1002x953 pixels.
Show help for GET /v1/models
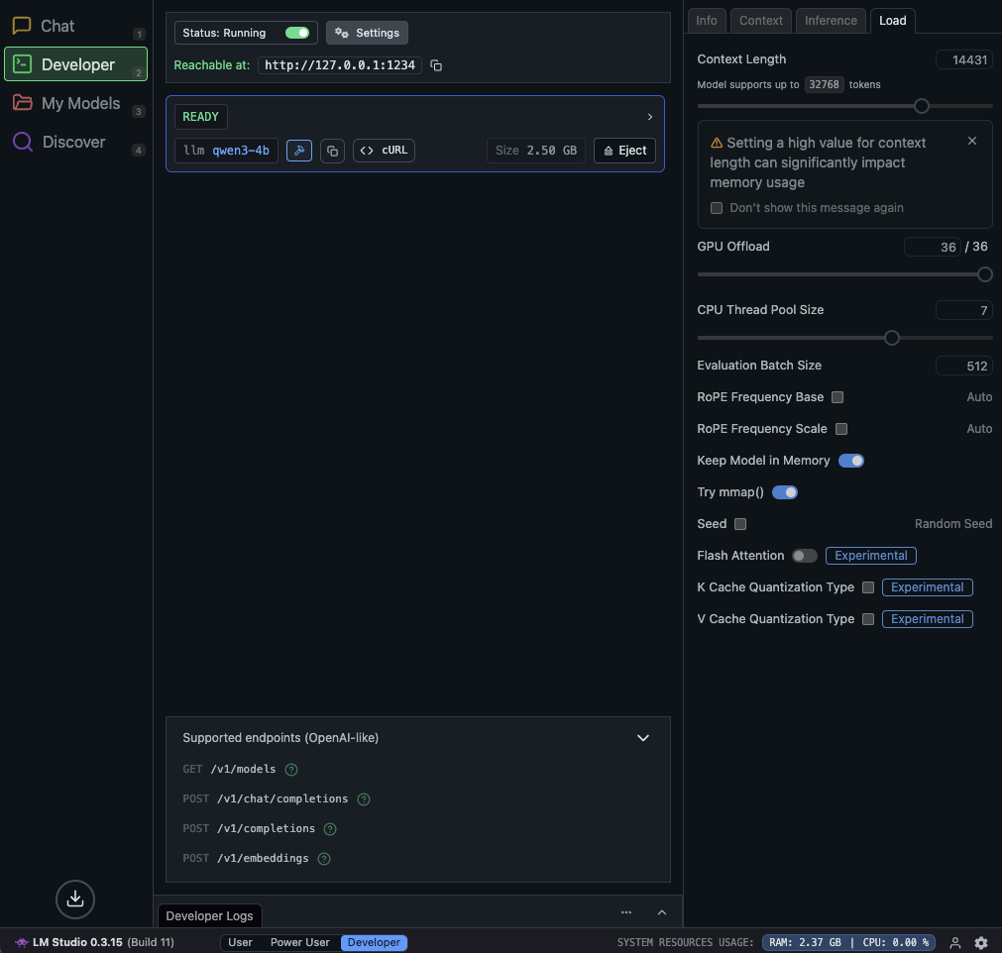291,769
